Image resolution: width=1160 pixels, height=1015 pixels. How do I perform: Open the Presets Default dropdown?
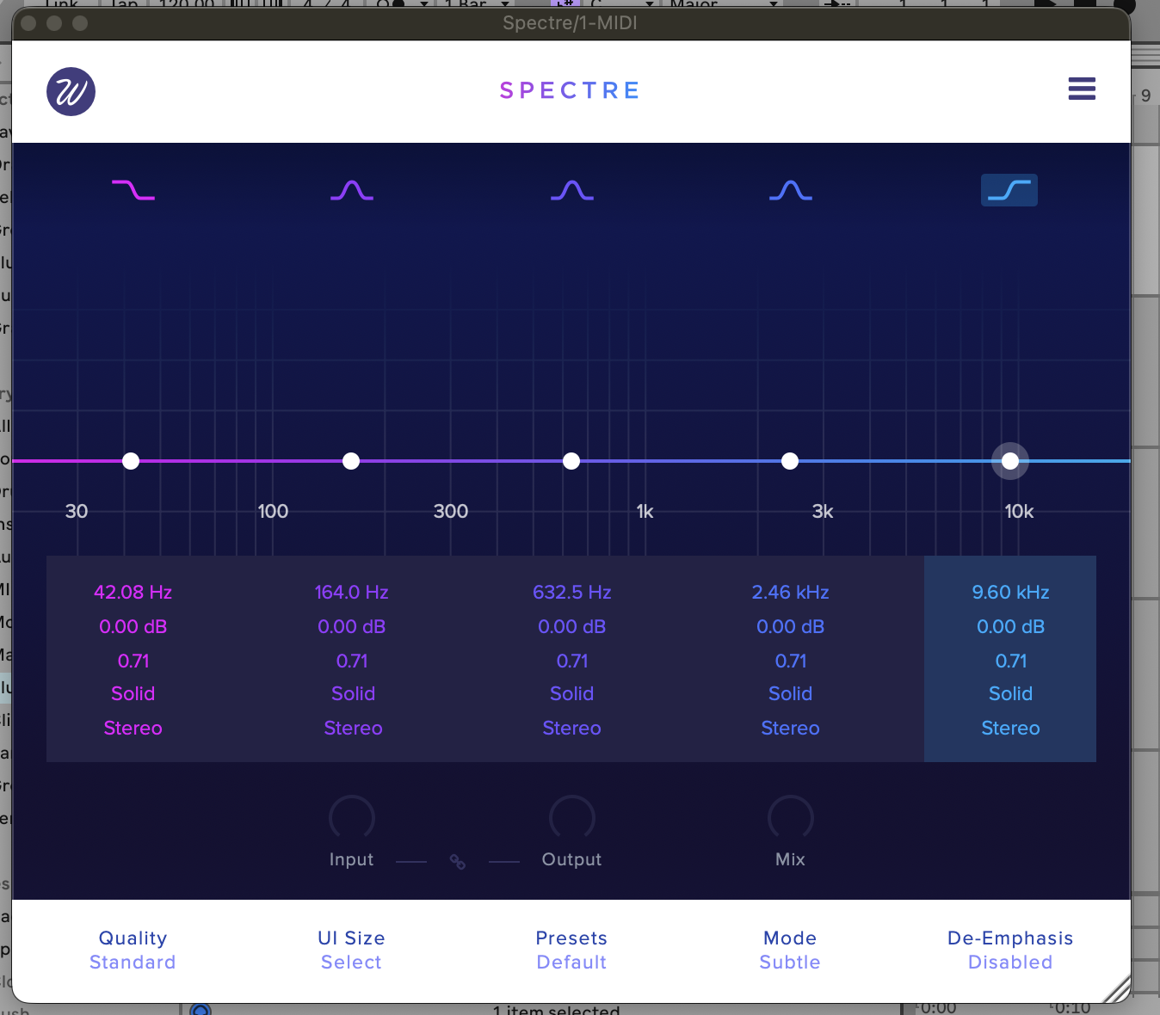coord(571,962)
